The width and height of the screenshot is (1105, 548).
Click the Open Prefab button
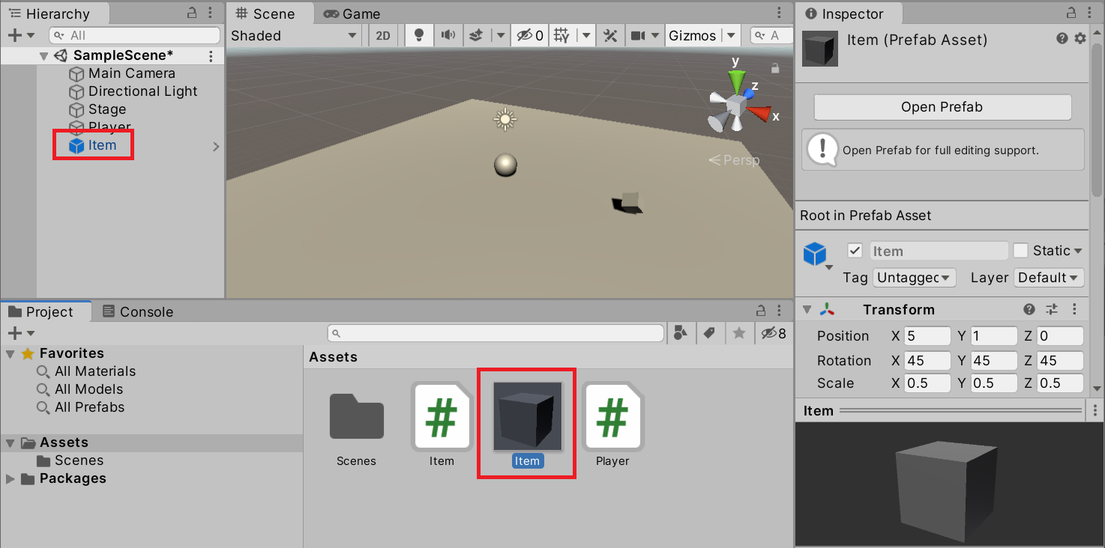(x=942, y=107)
